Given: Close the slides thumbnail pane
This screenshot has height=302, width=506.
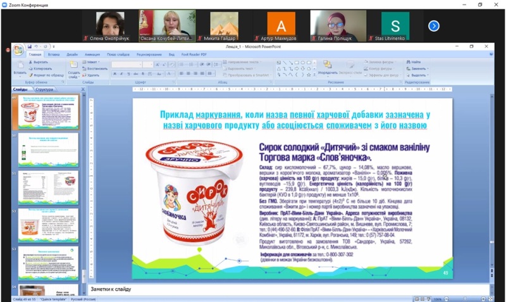Looking at the screenshot, I should tap(83, 89).
